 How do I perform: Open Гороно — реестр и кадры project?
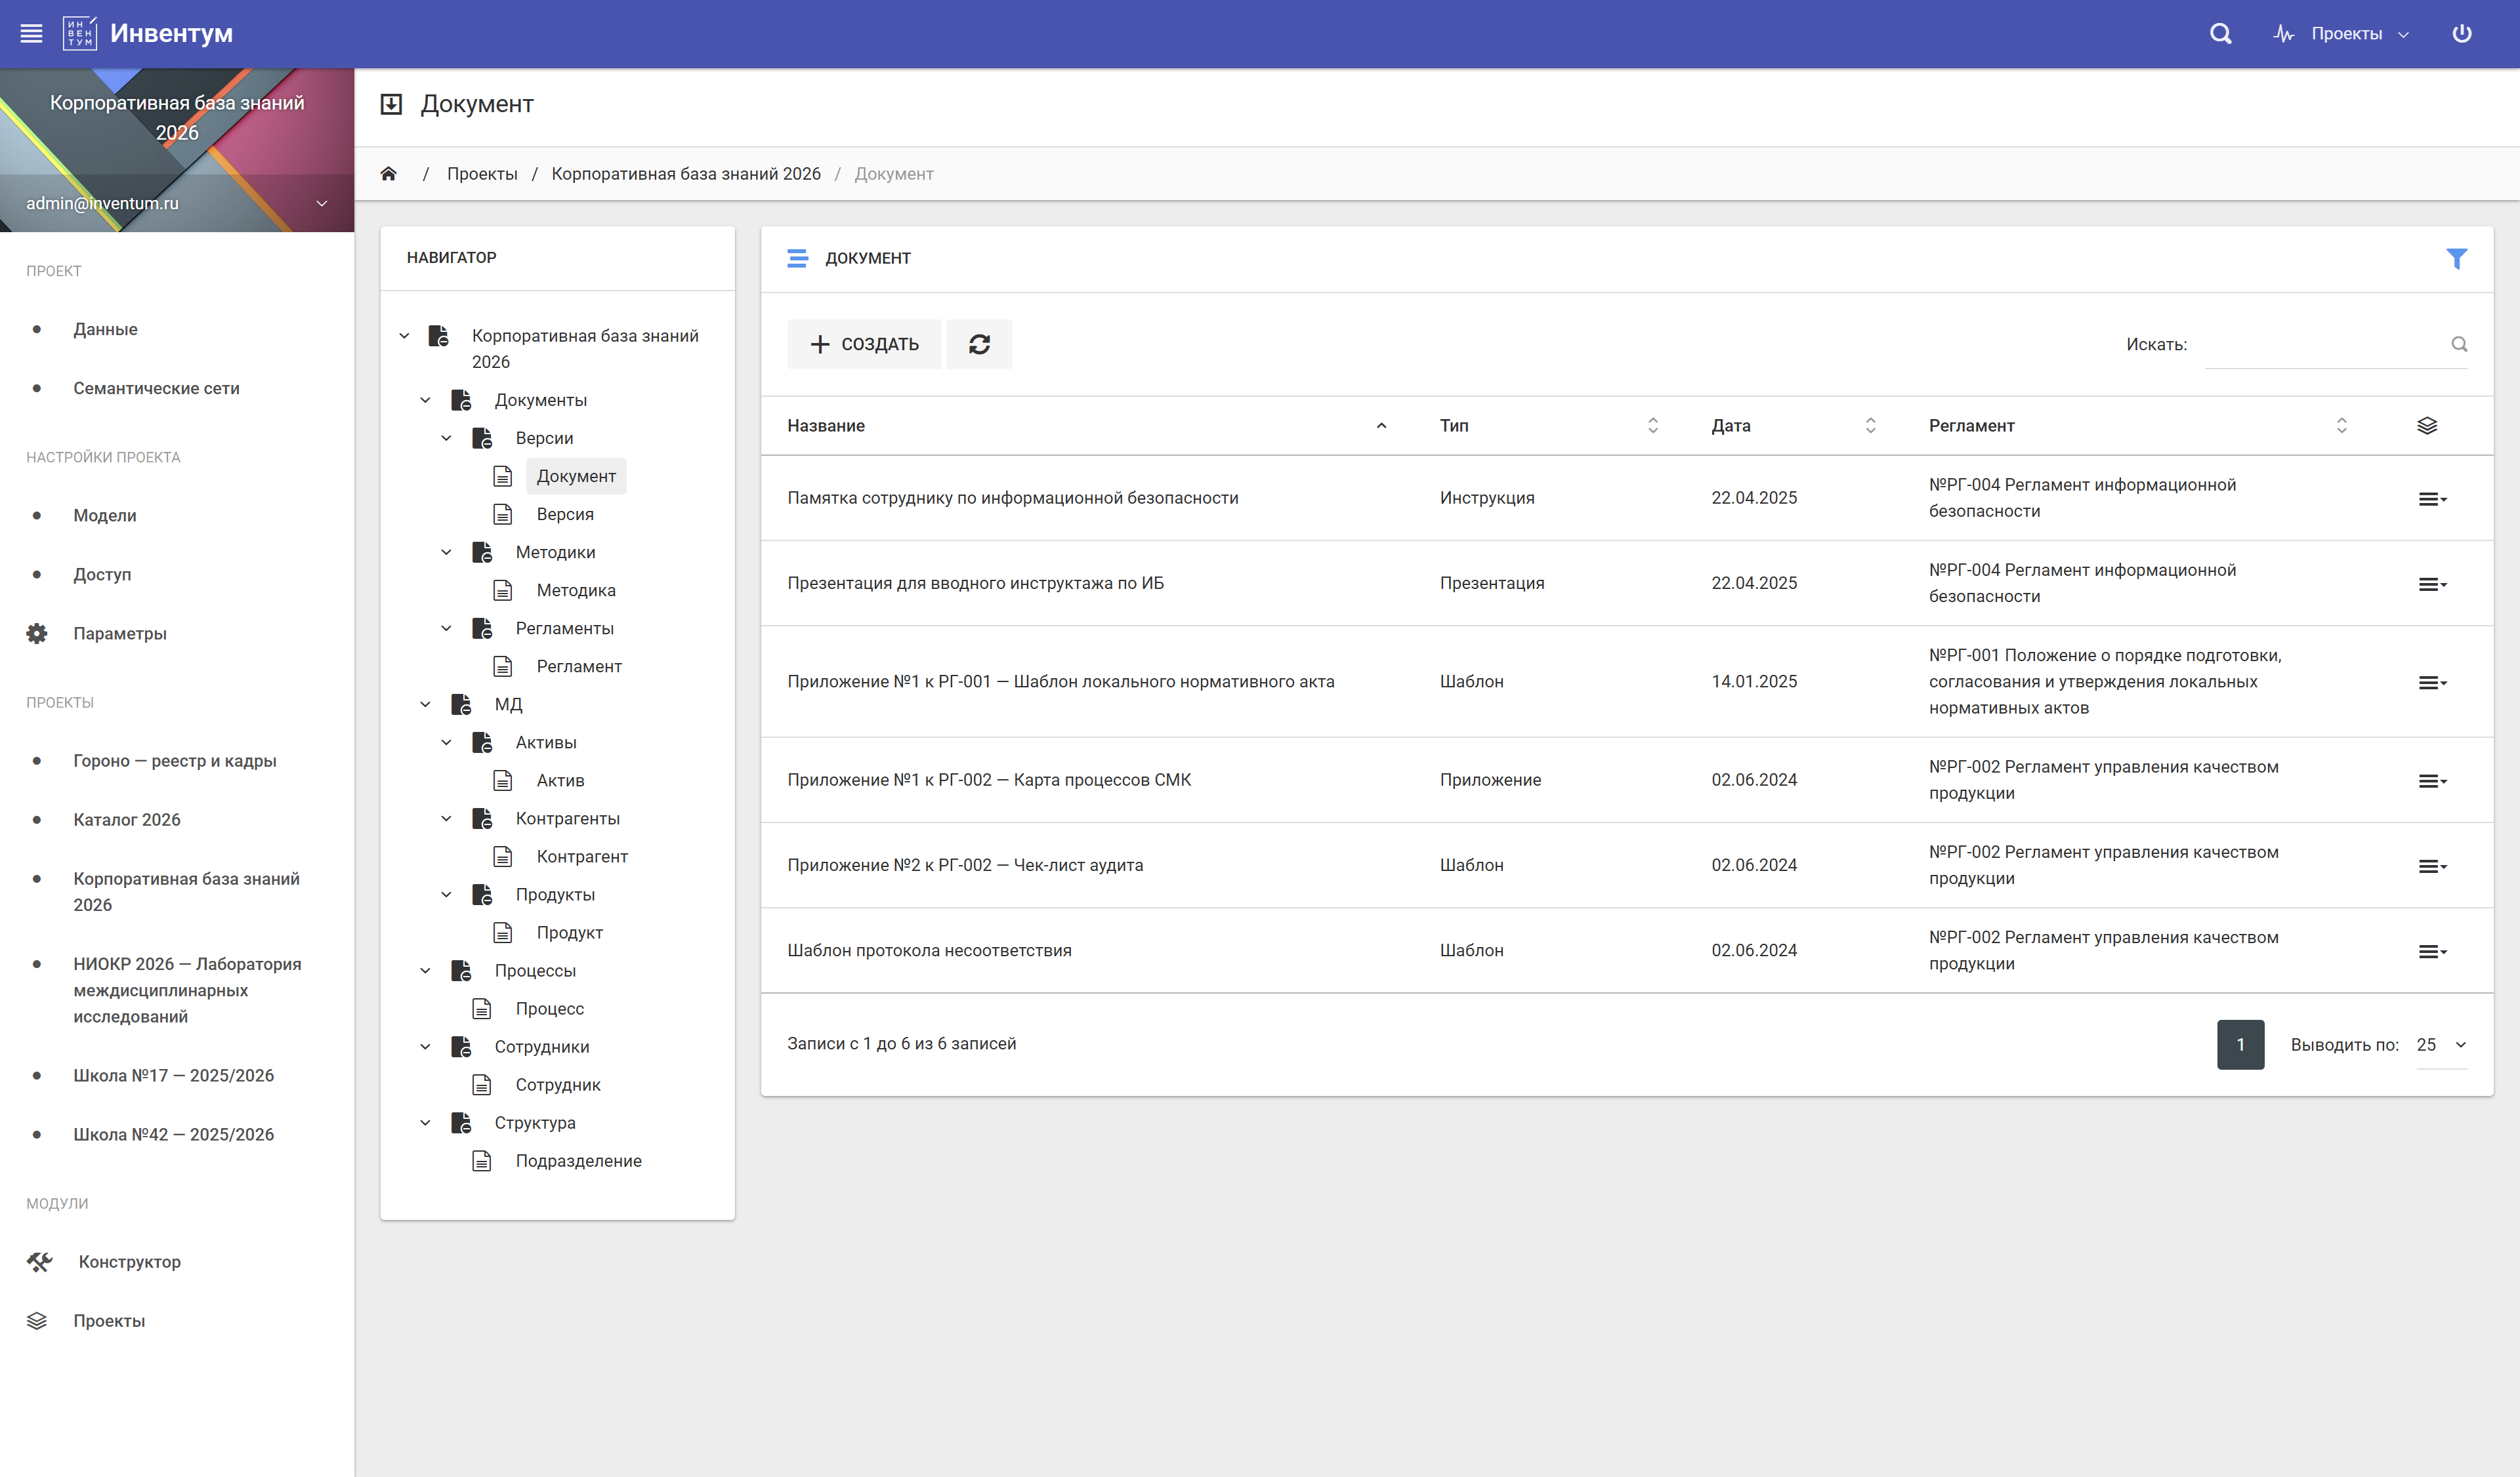[x=175, y=761]
